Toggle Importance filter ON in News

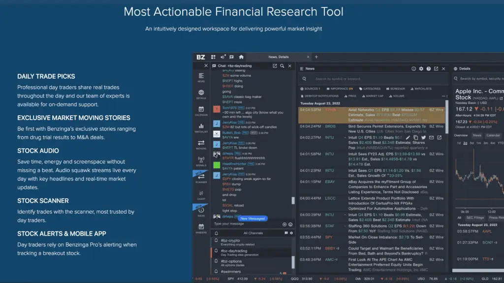340,89
